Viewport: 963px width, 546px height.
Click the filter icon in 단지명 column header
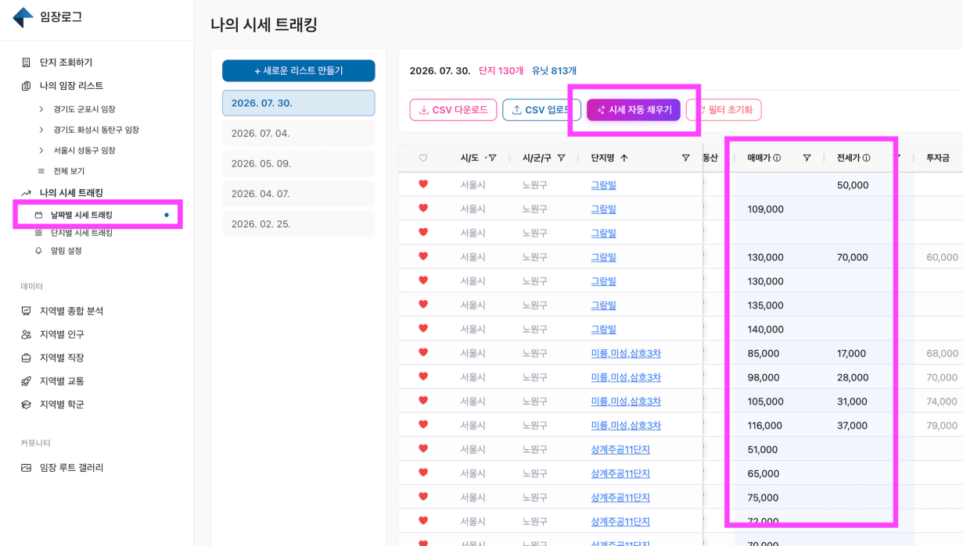685,158
